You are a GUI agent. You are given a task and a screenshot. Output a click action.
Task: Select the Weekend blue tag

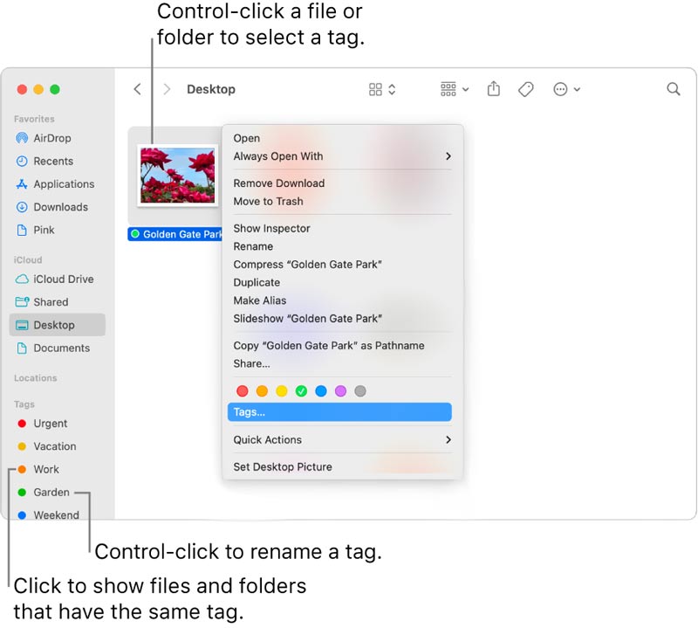coord(22,515)
